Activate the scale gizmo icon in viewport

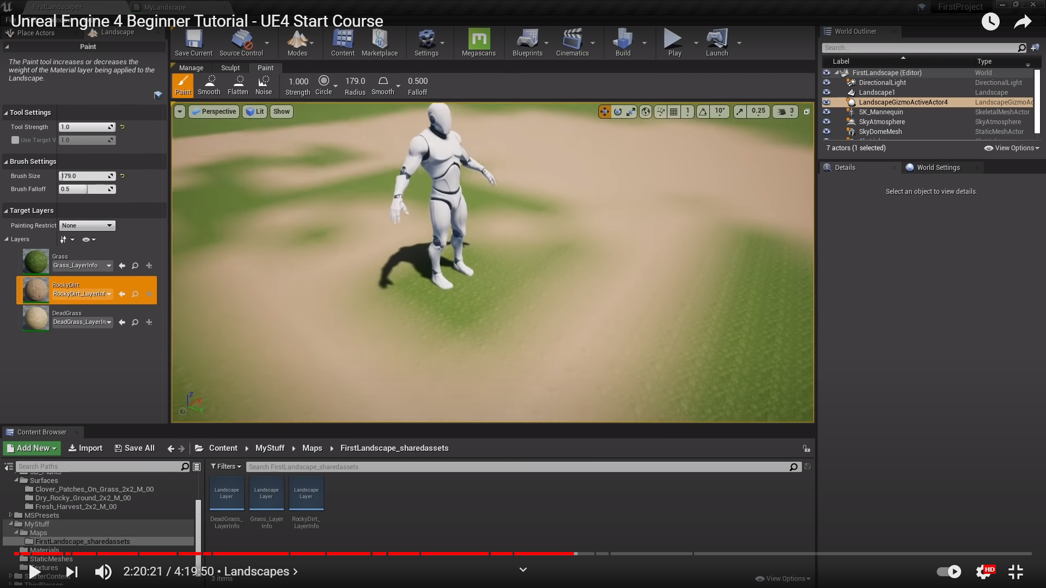click(x=631, y=112)
